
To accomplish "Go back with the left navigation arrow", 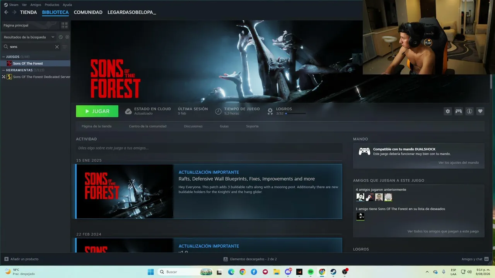I will click(x=6, y=12).
